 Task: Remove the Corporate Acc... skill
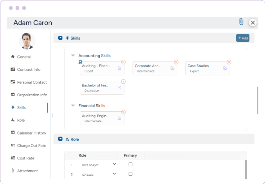pos(176,62)
